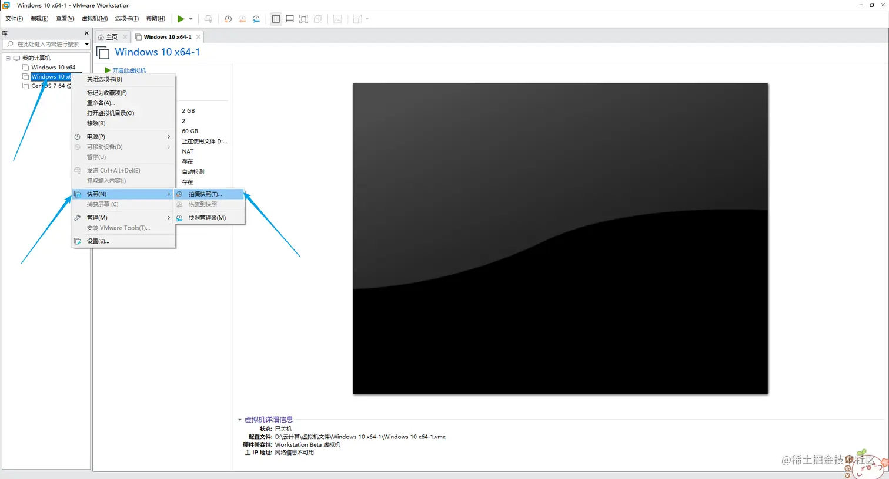Click the 网络信息不可用 IP address text
889x479 pixels.
(x=295, y=453)
